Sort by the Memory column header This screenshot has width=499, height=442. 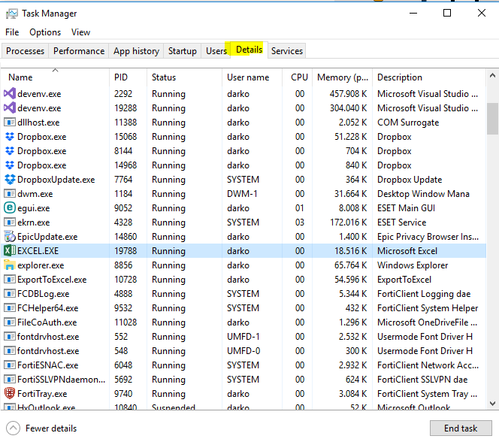[x=343, y=77]
